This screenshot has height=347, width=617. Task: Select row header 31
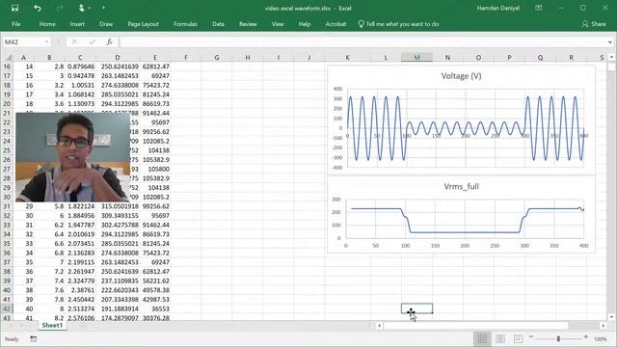(x=7, y=206)
